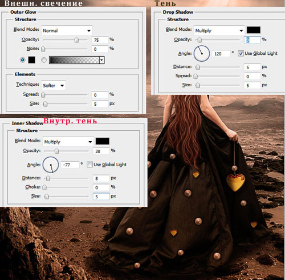Uncheck Use Global Light in Drop Shadow
The width and height of the screenshot is (285, 280).
(241, 53)
